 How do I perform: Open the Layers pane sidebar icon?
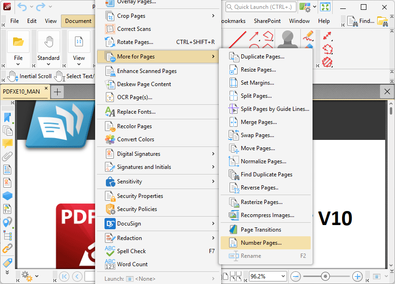(7, 196)
